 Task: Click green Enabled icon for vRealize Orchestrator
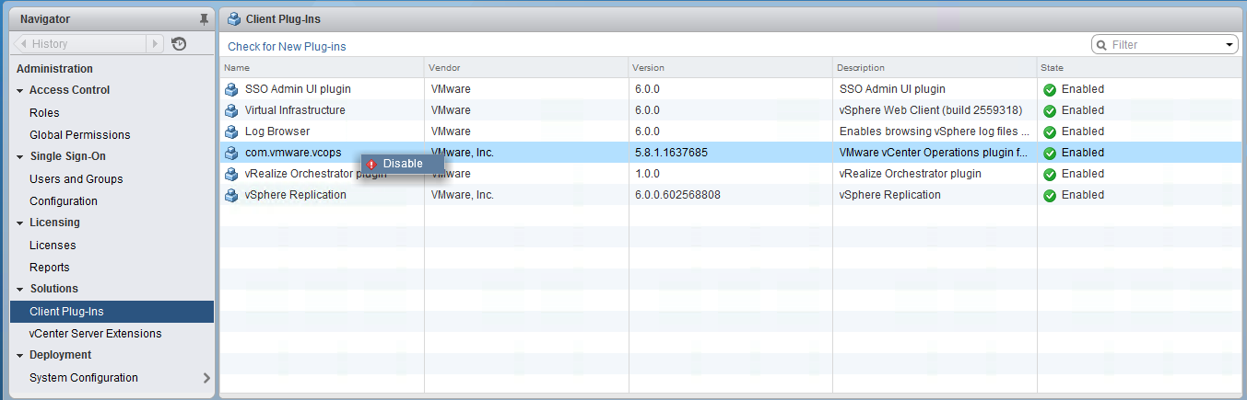tap(1050, 175)
